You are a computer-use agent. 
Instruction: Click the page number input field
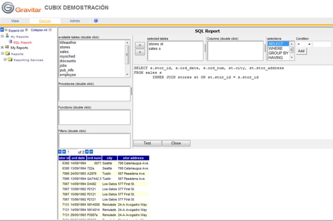click(72, 152)
